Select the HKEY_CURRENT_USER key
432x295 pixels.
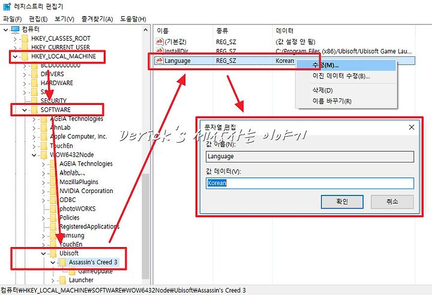61,47
